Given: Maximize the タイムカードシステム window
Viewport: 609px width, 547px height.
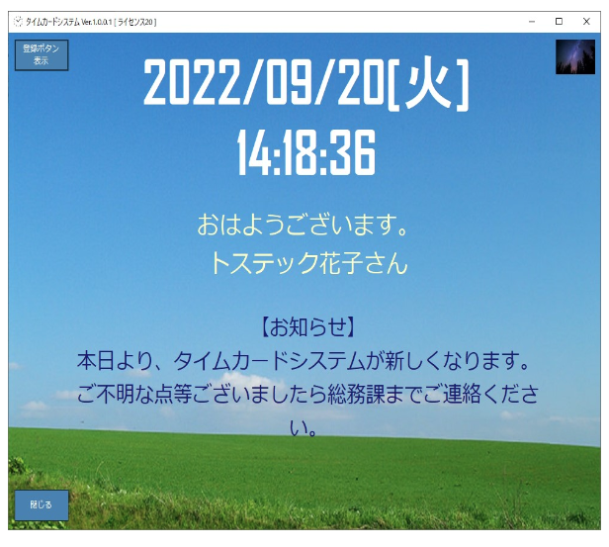Looking at the screenshot, I should (559, 21).
